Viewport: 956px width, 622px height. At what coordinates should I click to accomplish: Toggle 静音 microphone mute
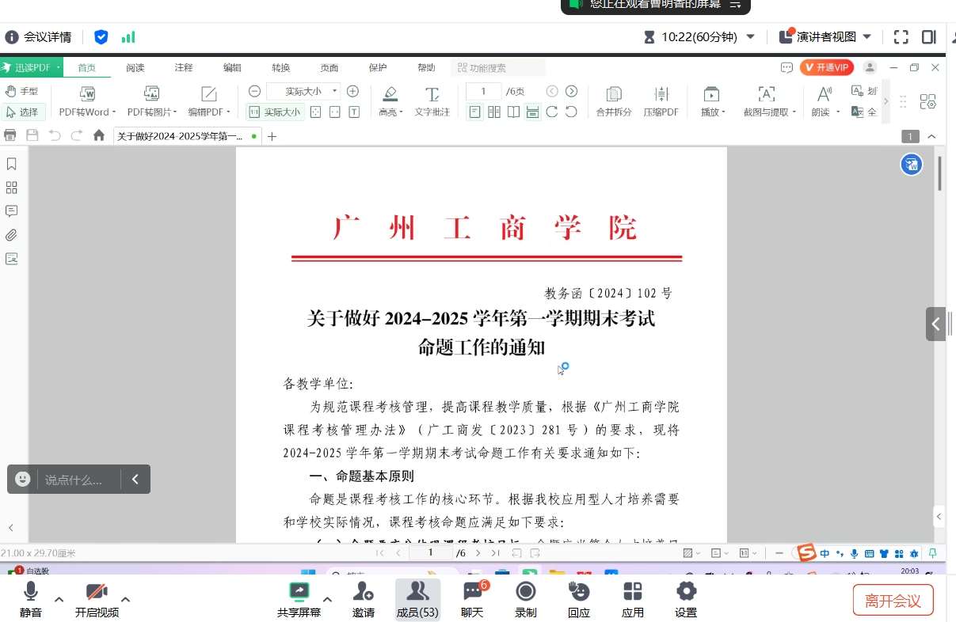[x=31, y=599]
